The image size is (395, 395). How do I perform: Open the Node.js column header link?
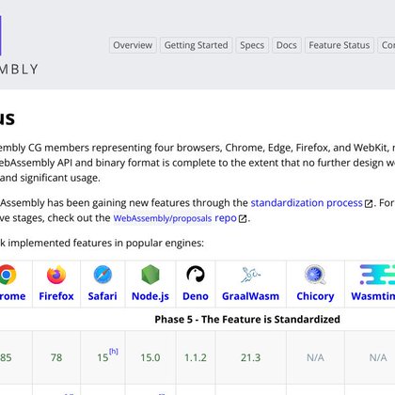[x=150, y=296]
